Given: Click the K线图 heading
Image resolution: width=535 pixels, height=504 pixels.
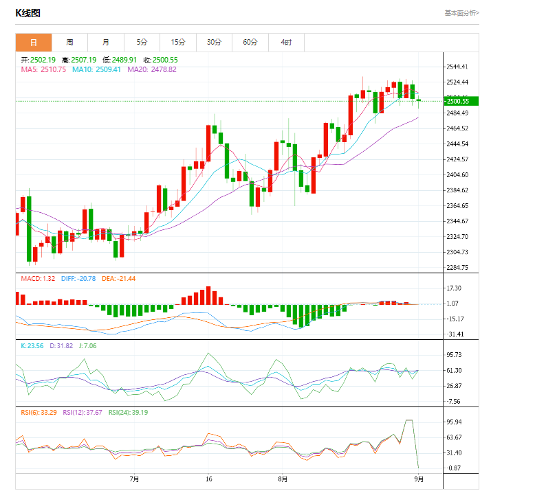Looking at the screenshot, I should pos(28,13).
